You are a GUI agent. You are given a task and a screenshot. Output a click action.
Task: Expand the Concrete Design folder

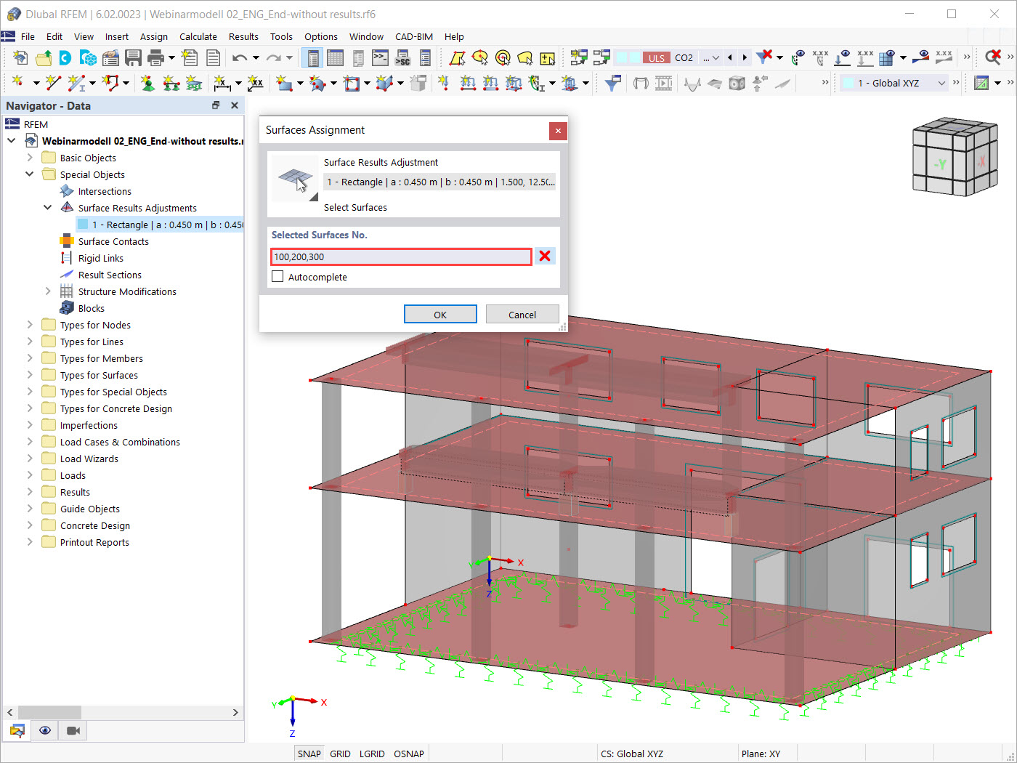(30, 525)
